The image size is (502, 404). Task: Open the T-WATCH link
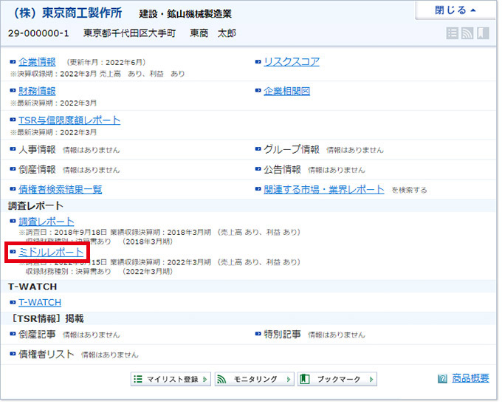point(40,302)
